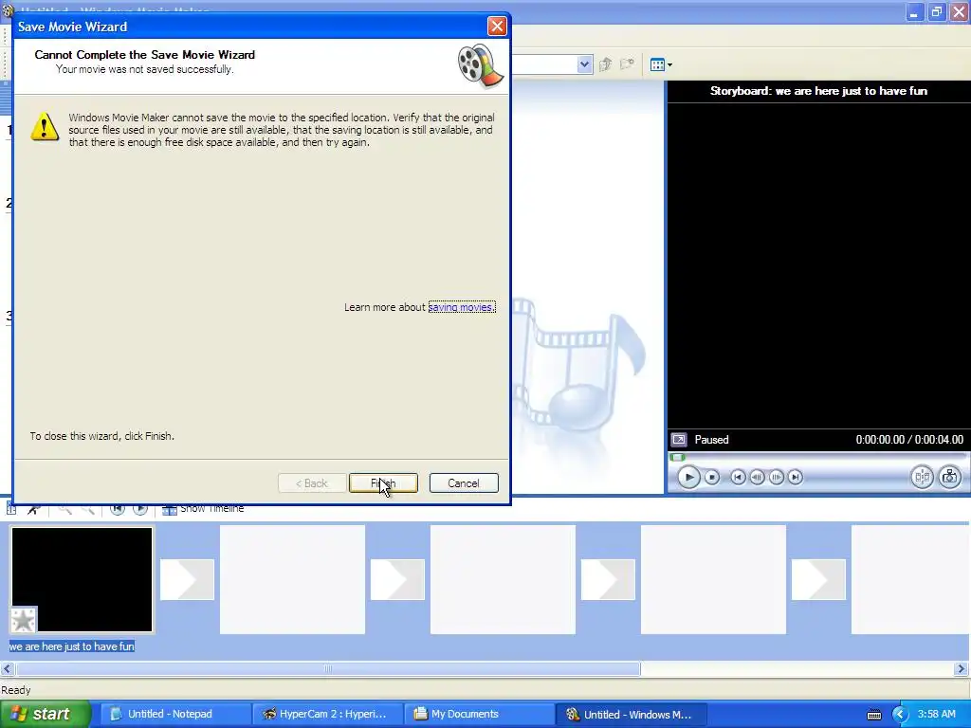Click the 'Storyboard: we are here just to have fun' title
Image resolution: width=971 pixels, height=728 pixels.
(x=818, y=91)
